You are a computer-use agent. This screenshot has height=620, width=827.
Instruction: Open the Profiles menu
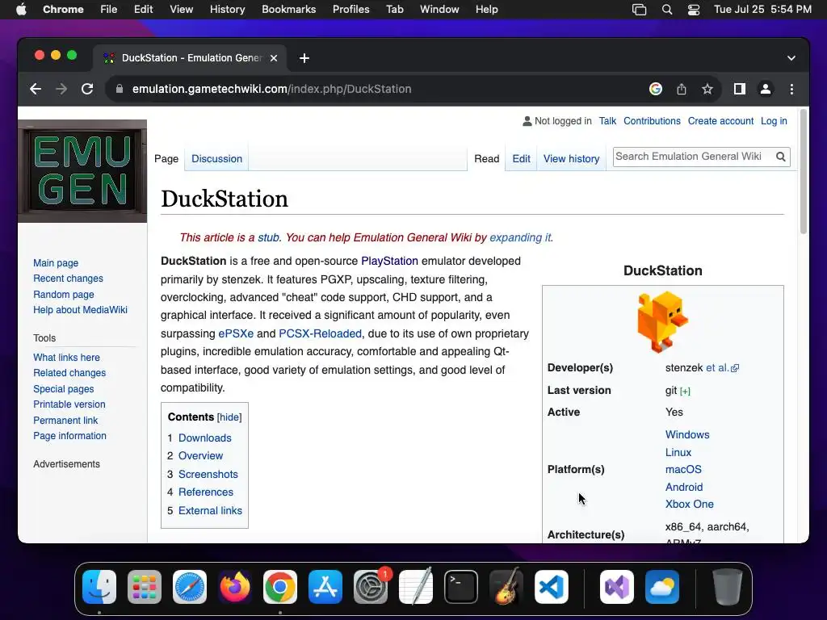click(351, 10)
